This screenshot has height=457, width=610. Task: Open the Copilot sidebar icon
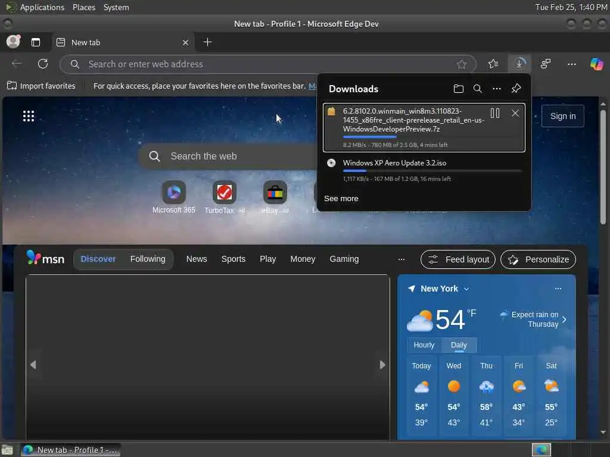597,64
